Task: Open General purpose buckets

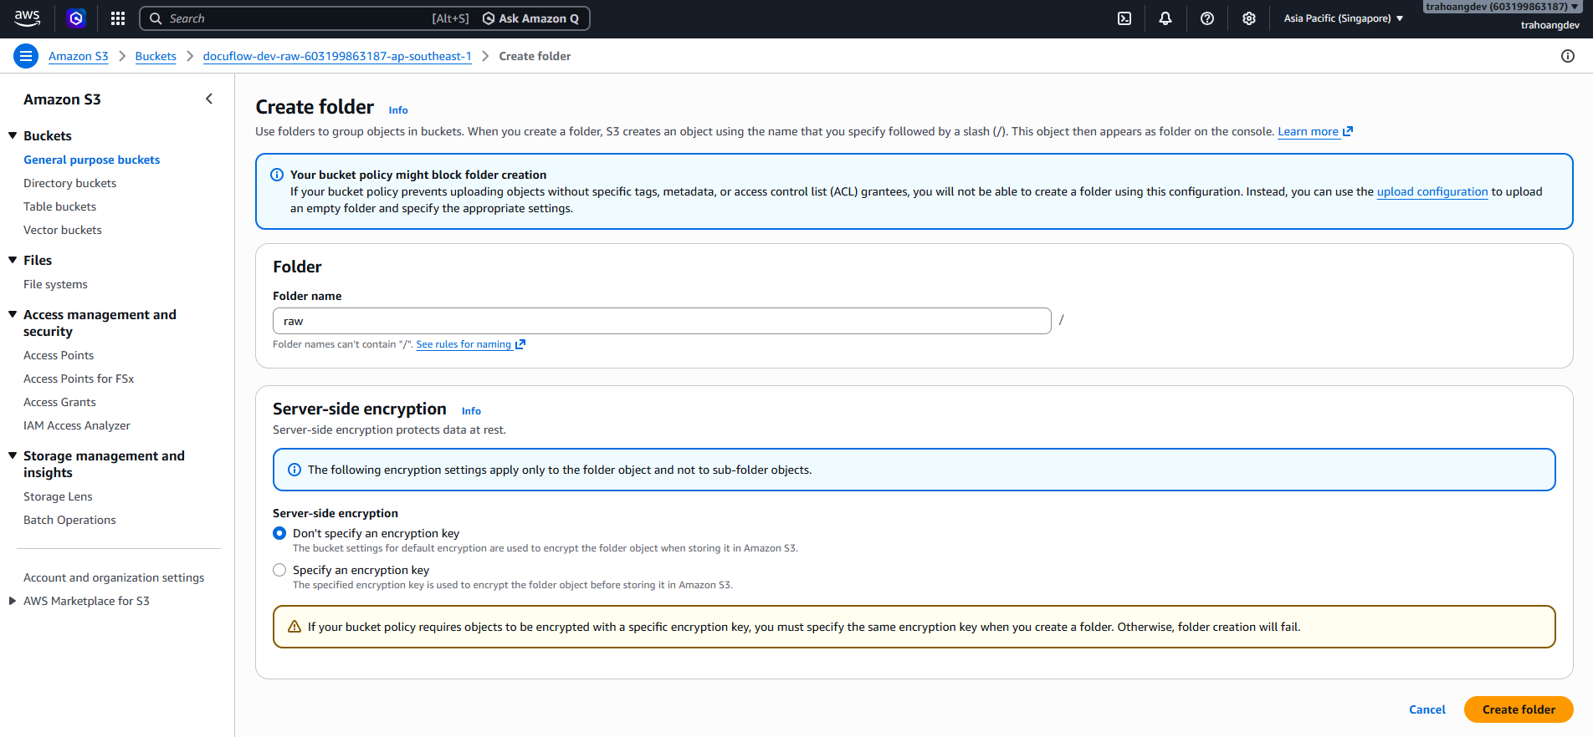Action: click(x=92, y=160)
